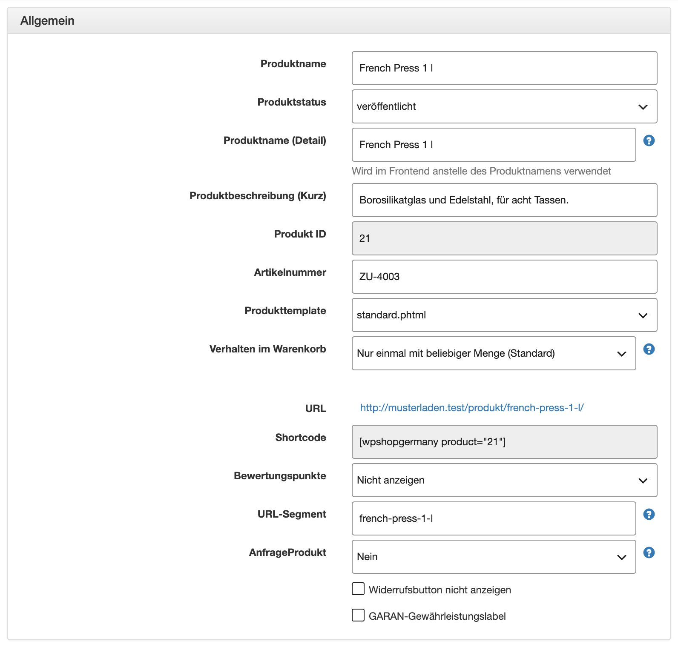Screen dimensions: 678x647
Task: Click the Produkttemplate label
Action: [285, 311]
